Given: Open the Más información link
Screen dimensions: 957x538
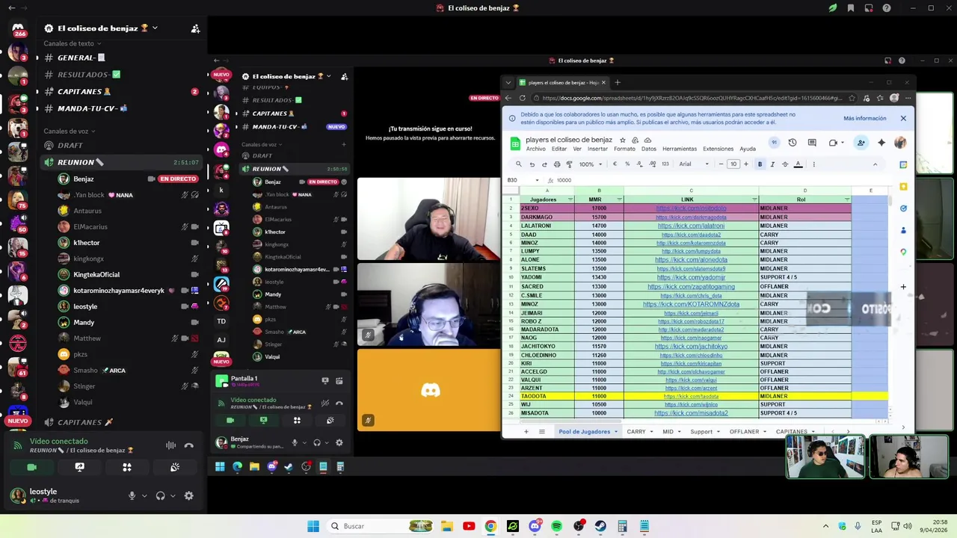Looking at the screenshot, I should click(x=864, y=118).
